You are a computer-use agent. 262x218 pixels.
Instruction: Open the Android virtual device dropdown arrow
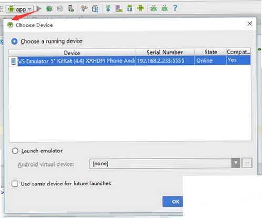[x=236, y=163]
